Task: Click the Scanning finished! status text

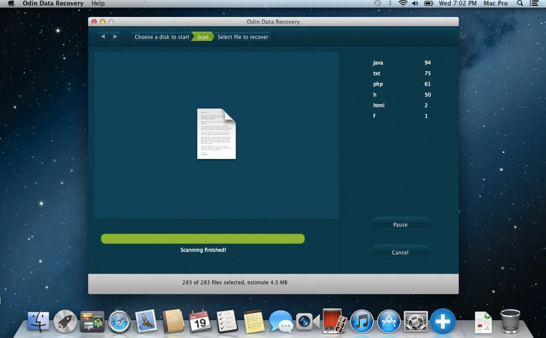Action: point(203,250)
